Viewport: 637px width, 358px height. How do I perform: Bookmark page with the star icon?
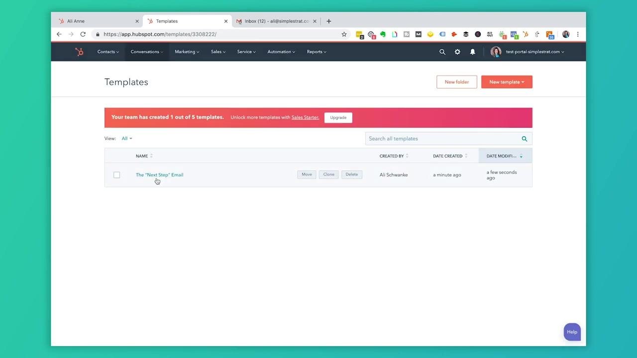coord(344,34)
